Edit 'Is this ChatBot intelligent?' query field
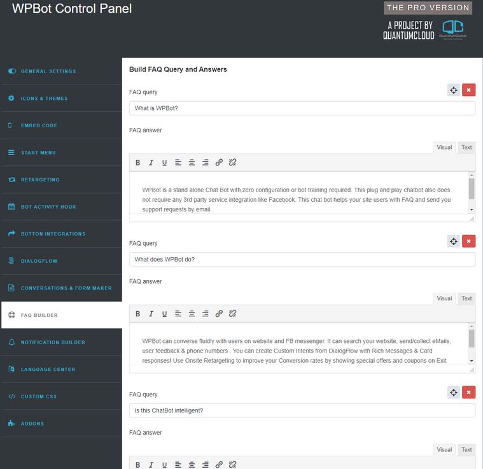This screenshot has width=483, height=469. (302, 410)
